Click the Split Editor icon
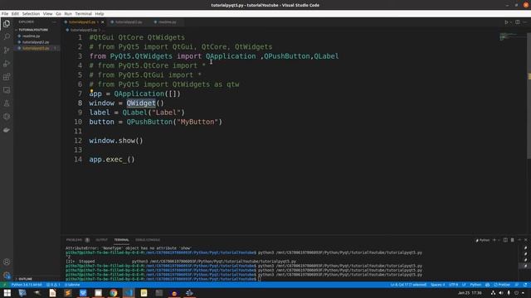The height and width of the screenshot is (298, 531). coord(518,22)
